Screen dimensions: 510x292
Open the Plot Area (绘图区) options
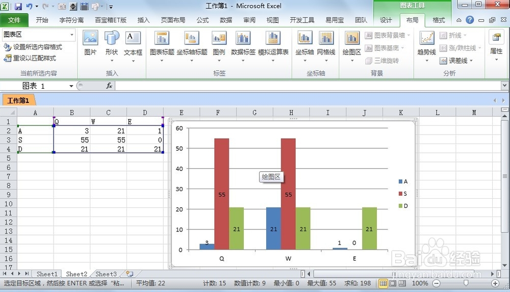click(352, 45)
